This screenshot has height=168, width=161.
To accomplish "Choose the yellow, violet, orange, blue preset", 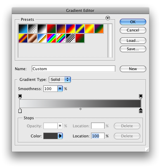I will (23, 38).
